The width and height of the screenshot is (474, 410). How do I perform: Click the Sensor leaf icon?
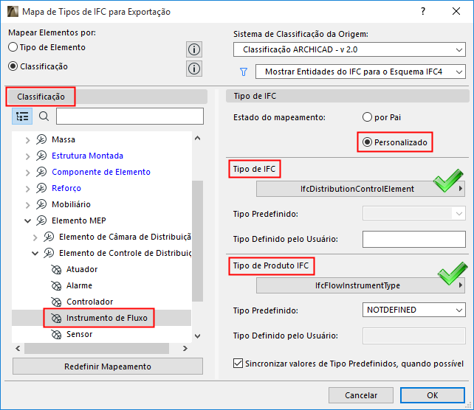click(56, 335)
